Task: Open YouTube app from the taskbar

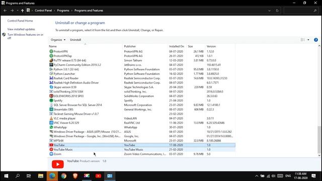Action: pyautogui.click(x=98, y=176)
